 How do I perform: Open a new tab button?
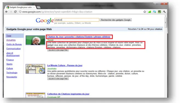(x=39, y=7)
